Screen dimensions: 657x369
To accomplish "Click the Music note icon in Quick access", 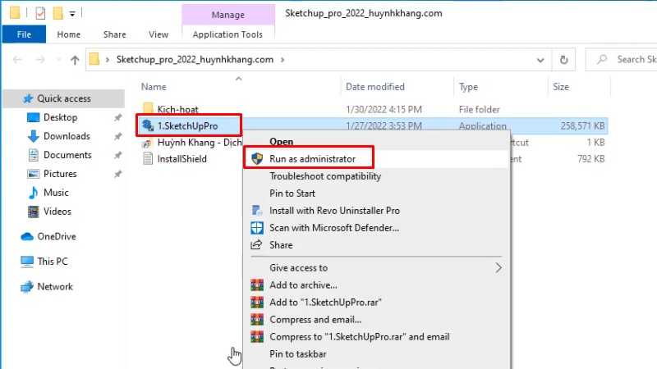I will tap(33, 193).
